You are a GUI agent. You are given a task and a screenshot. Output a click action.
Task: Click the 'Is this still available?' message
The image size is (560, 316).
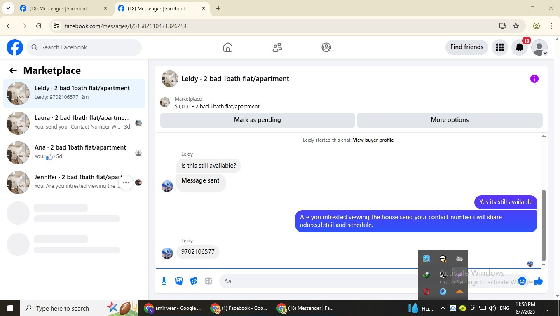coord(209,166)
